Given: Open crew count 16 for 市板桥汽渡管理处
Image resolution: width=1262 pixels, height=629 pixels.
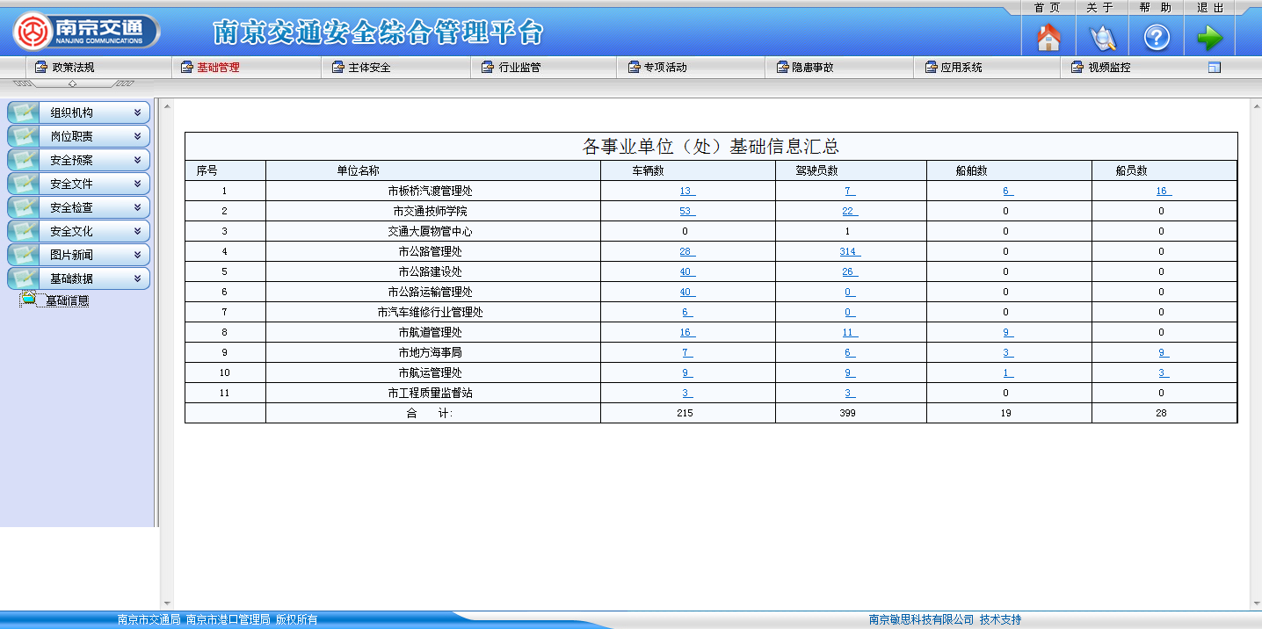Looking at the screenshot, I should (1163, 192).
